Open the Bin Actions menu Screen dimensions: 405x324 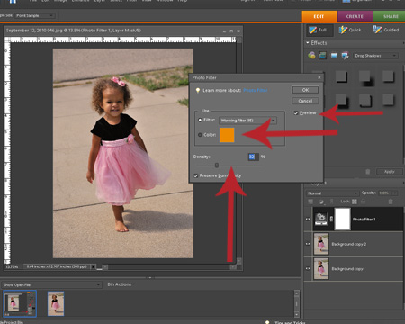click(121, 284)
